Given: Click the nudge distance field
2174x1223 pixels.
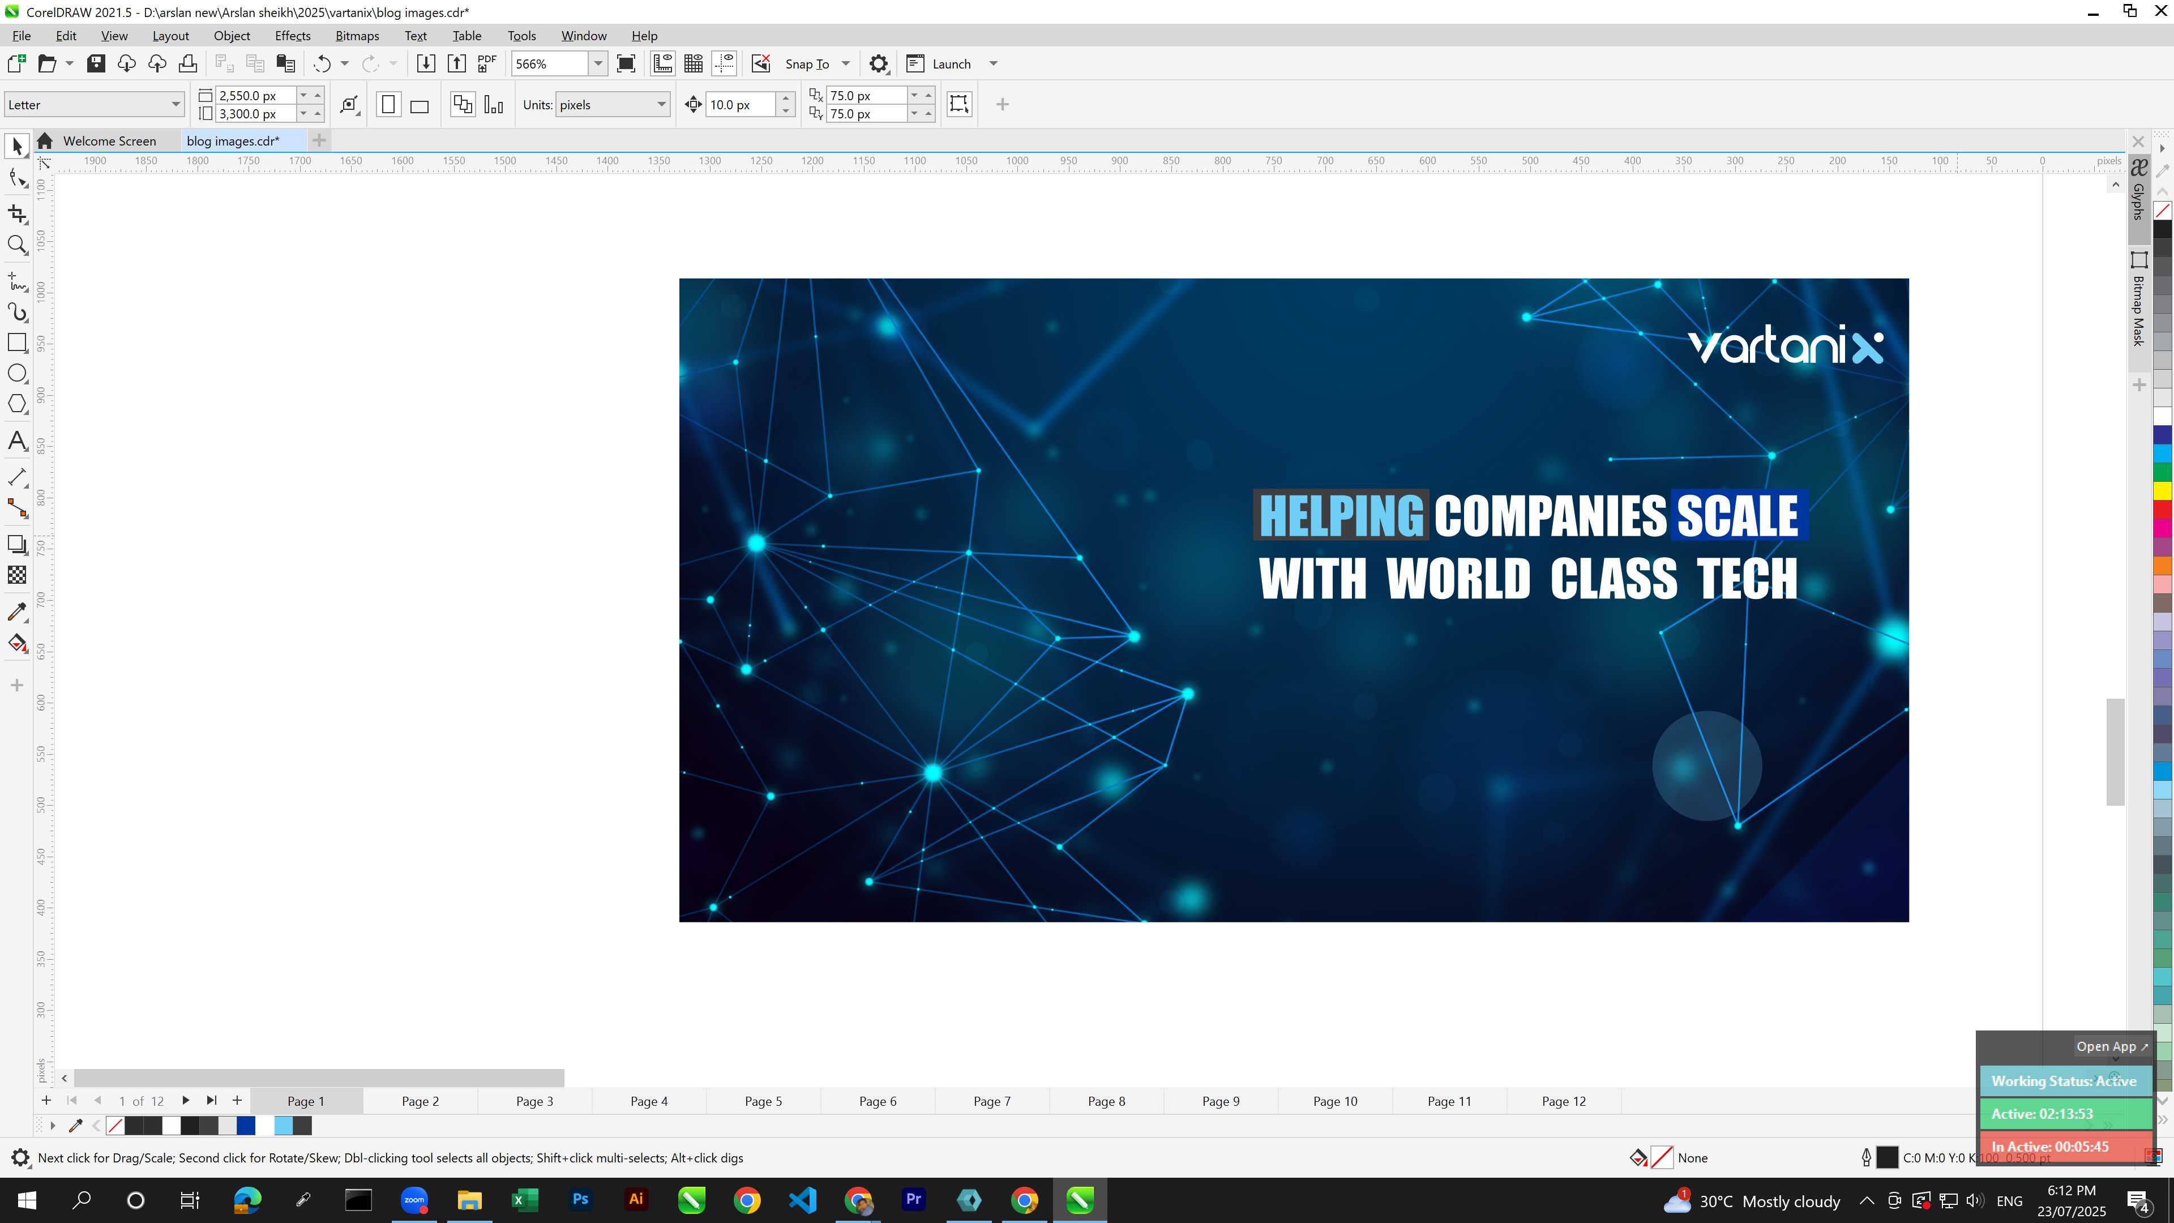Looking at the screenshot, I should point(741,105).
